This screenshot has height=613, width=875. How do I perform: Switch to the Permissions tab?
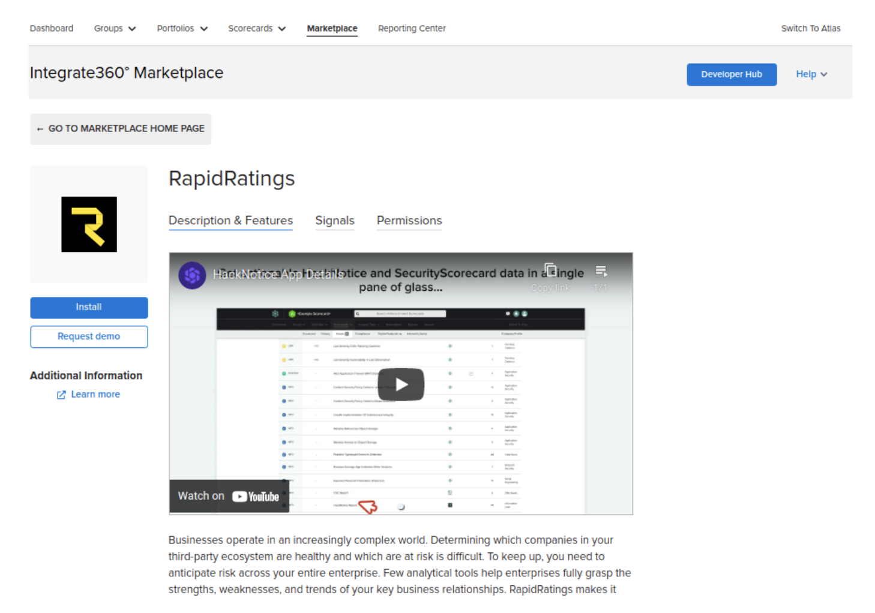pos(409,221)
